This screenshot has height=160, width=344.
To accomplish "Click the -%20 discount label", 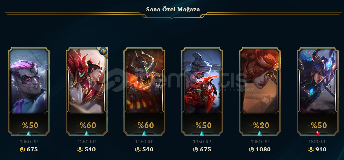I will [x=260, y=125].
